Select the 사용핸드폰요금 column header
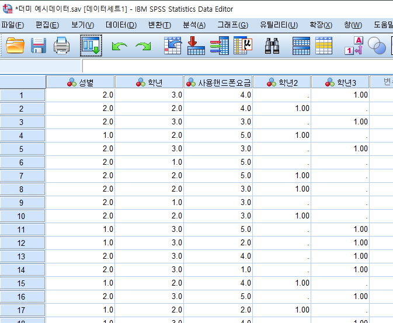Viewport: 393px width, 323px height. [218, 82]
